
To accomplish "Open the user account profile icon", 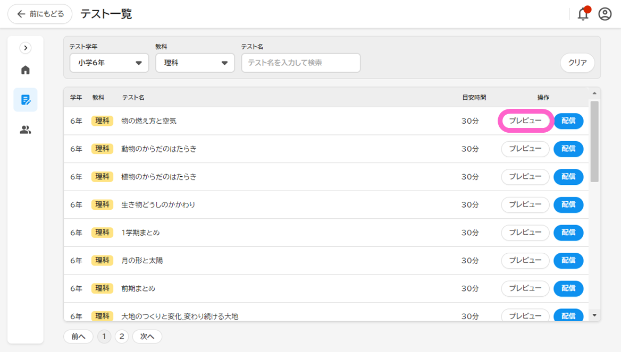I will click(605, 14).
